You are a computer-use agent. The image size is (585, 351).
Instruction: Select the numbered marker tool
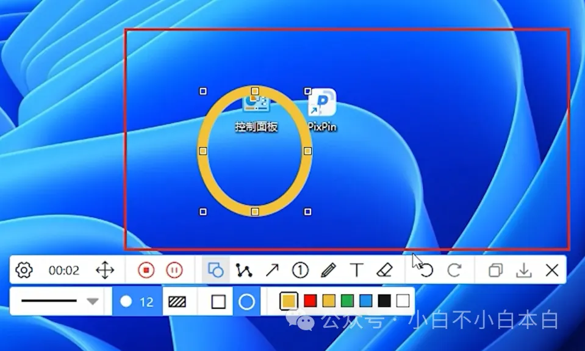tap(300, 270)
